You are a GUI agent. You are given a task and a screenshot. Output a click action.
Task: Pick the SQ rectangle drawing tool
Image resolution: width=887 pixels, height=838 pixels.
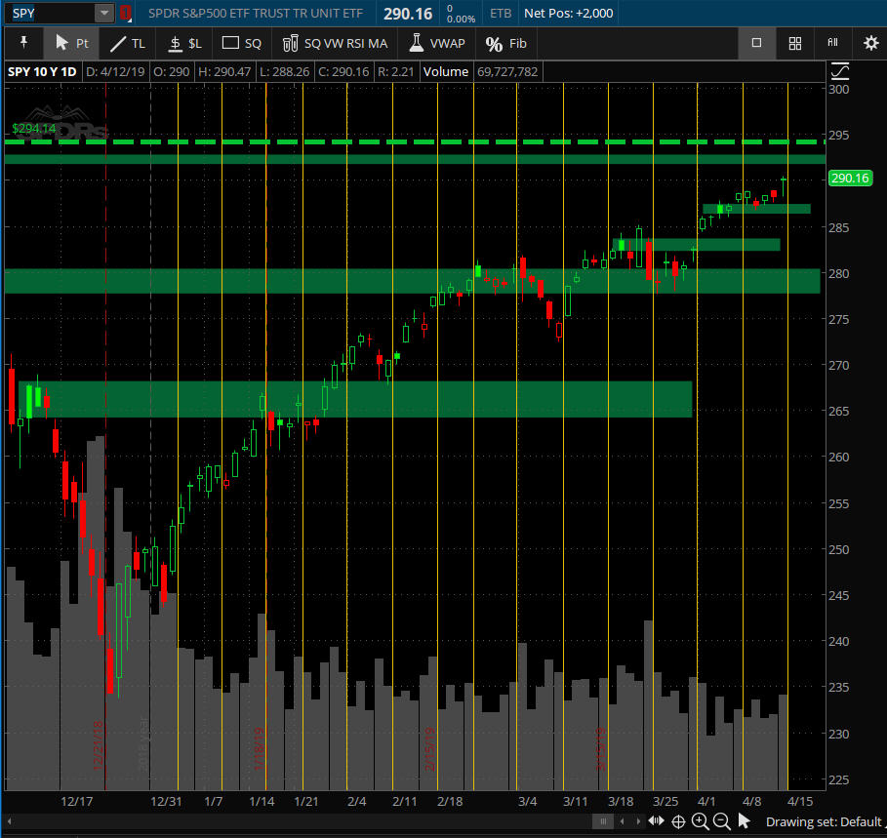(x=242, y=43)
